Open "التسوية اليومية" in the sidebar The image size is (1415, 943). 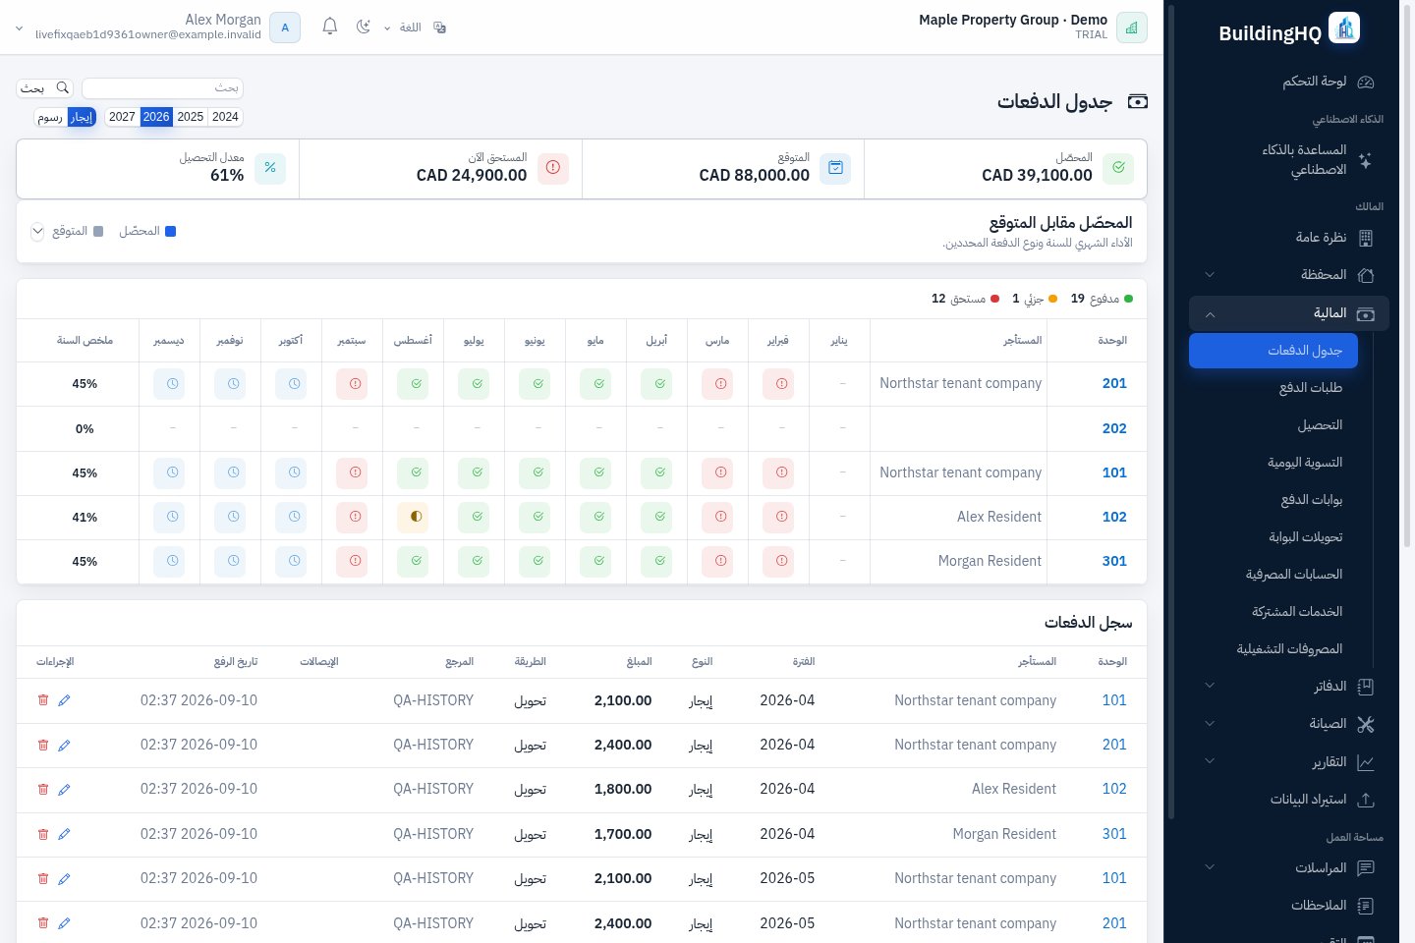coord(1273,463)
